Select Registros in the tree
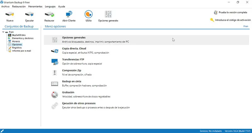Screen dimensions: 252x133 pos(17,48)
